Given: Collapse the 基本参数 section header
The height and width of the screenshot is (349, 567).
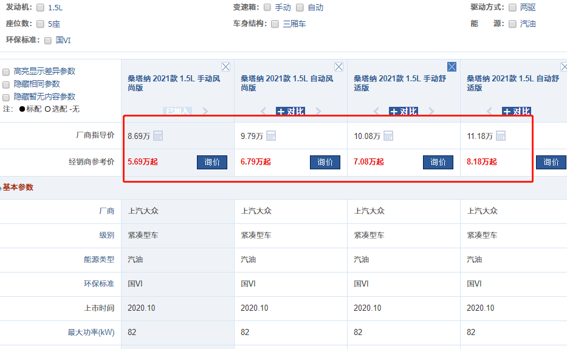Looking at the screenshot, I should click(x=17, y=188).
